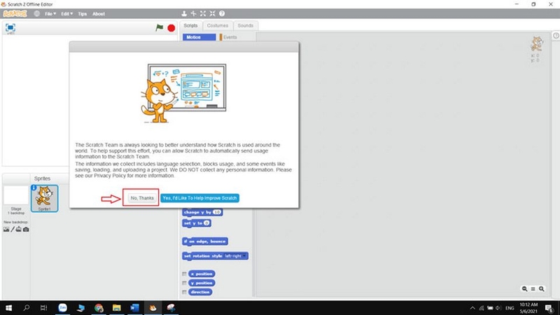Image resolution: width=560 pixels, height=315 pixels.
Task: Open the Paint app taskbar icon
Action: (x=171, y=308)
